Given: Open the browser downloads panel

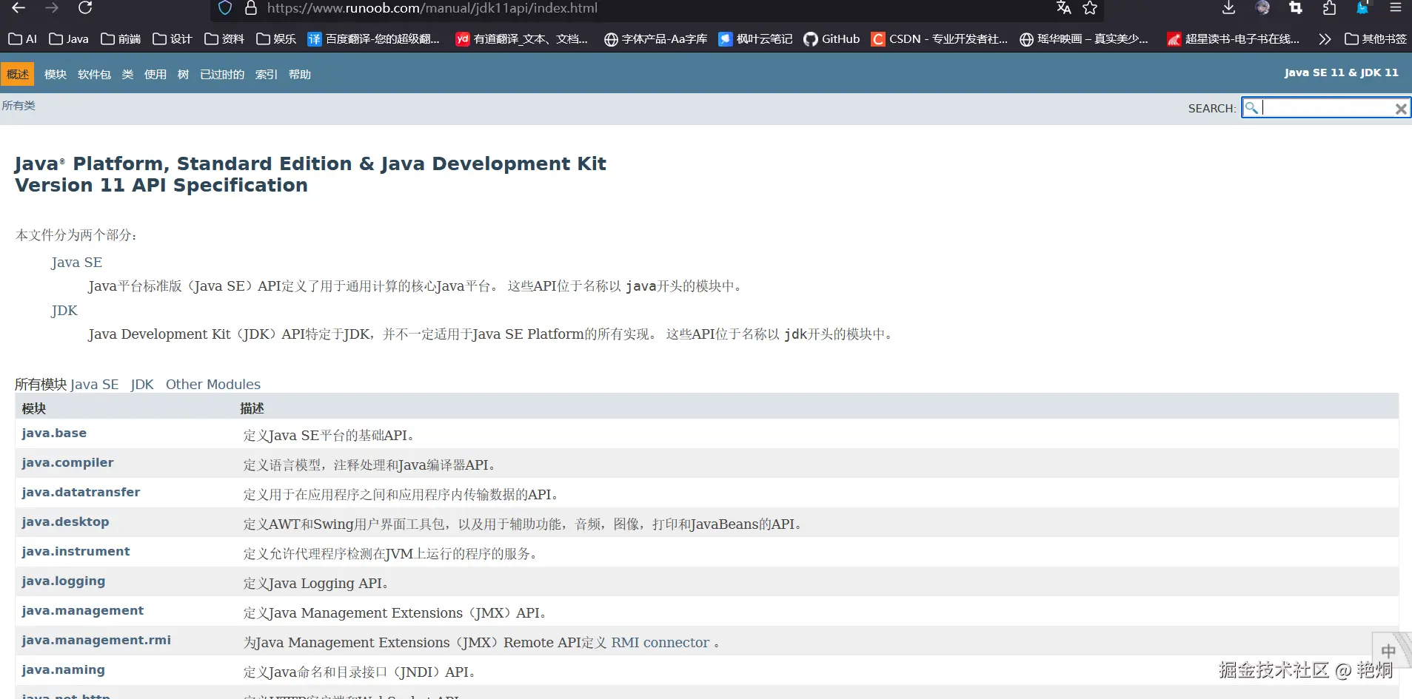Looking at the screenshot, I should point(1228,8).
